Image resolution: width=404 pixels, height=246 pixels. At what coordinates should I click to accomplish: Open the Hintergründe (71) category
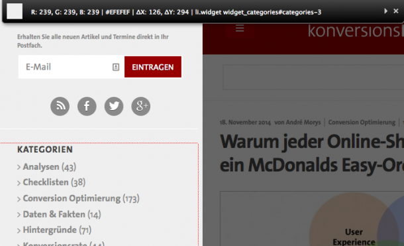point(57,229)
